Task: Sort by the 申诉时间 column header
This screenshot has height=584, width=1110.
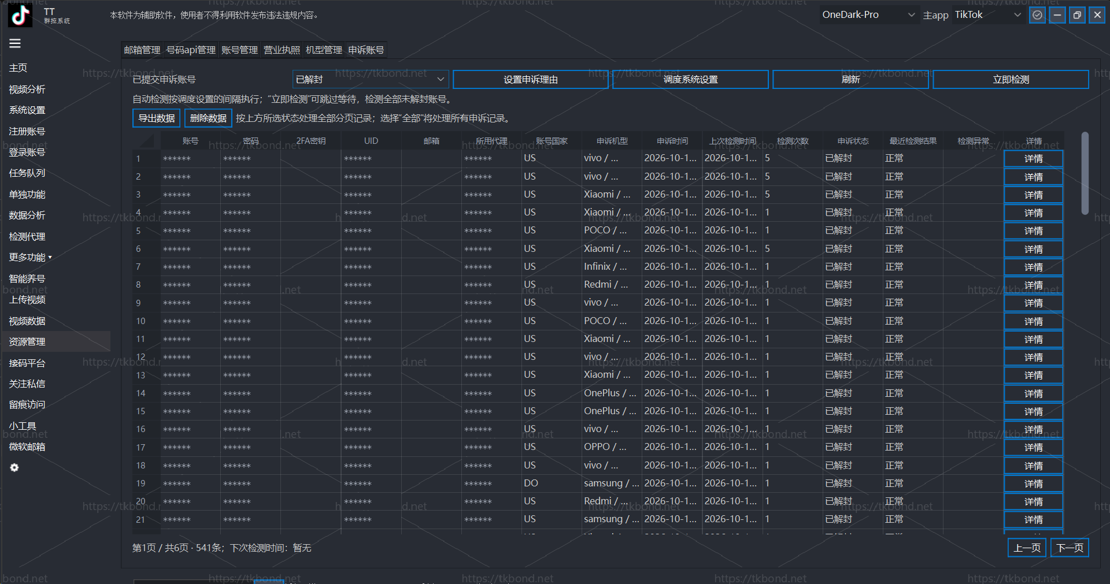Action: [x=672, y=141]
